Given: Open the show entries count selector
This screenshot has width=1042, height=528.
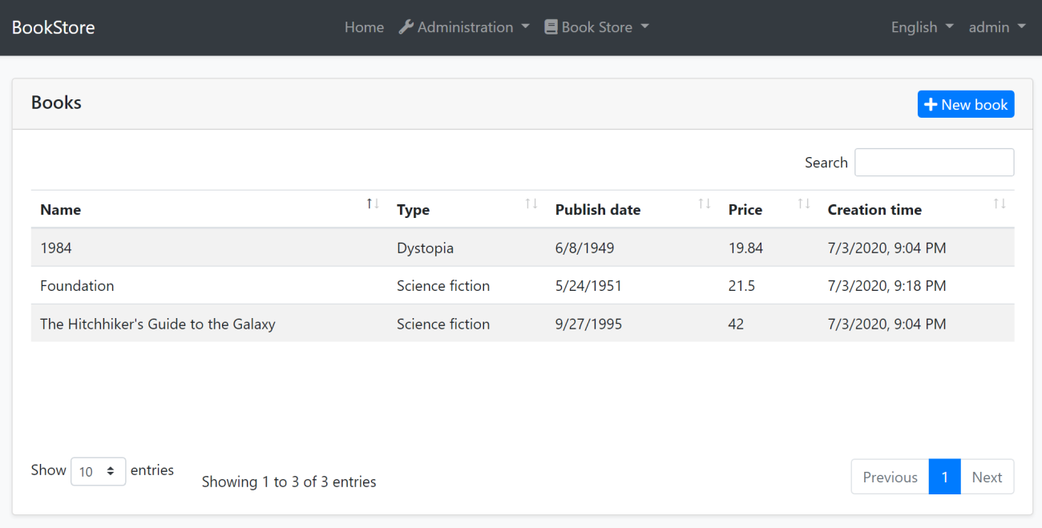Looking at the screenshot, I should (98, 472).
